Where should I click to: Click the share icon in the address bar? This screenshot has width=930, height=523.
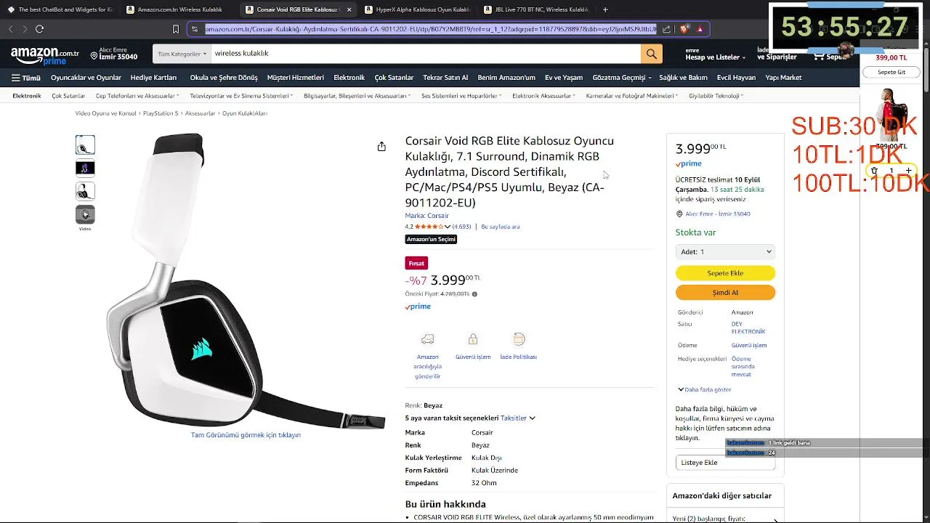click(666, 29)
